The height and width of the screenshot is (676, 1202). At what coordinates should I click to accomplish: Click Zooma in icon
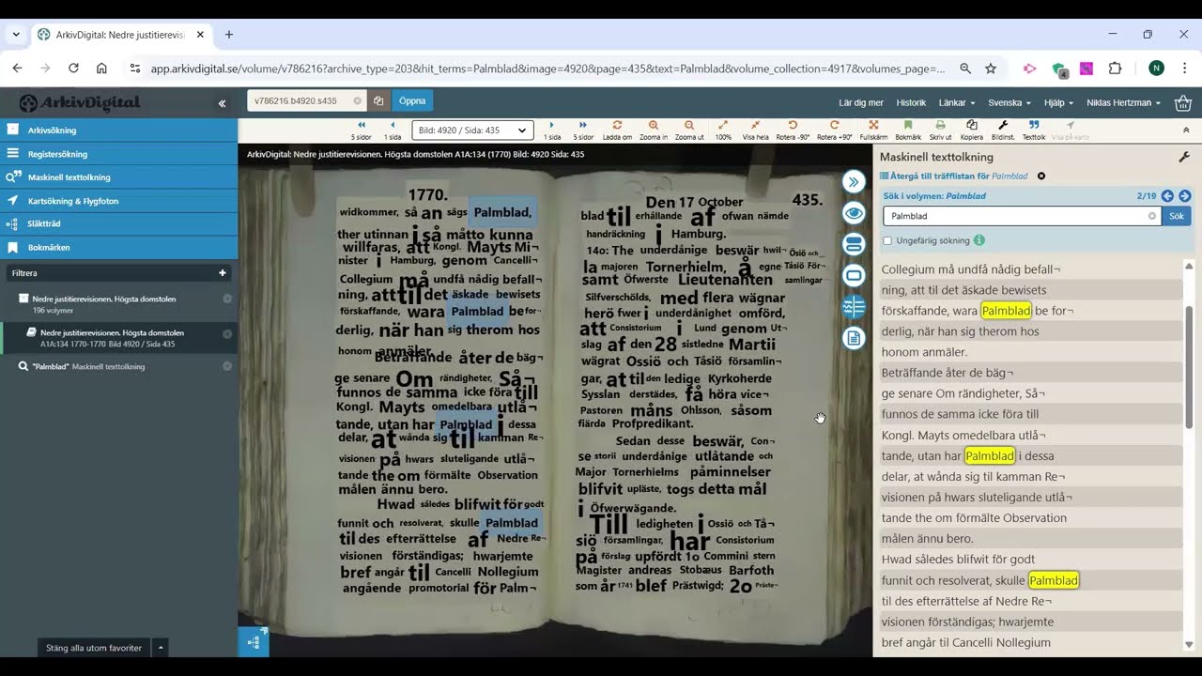(x=654, y=130)
